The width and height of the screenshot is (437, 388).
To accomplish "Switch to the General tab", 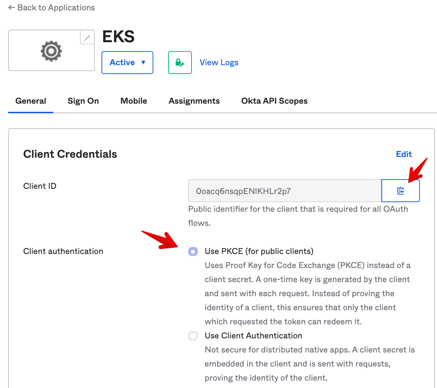I will coord(31,101).
